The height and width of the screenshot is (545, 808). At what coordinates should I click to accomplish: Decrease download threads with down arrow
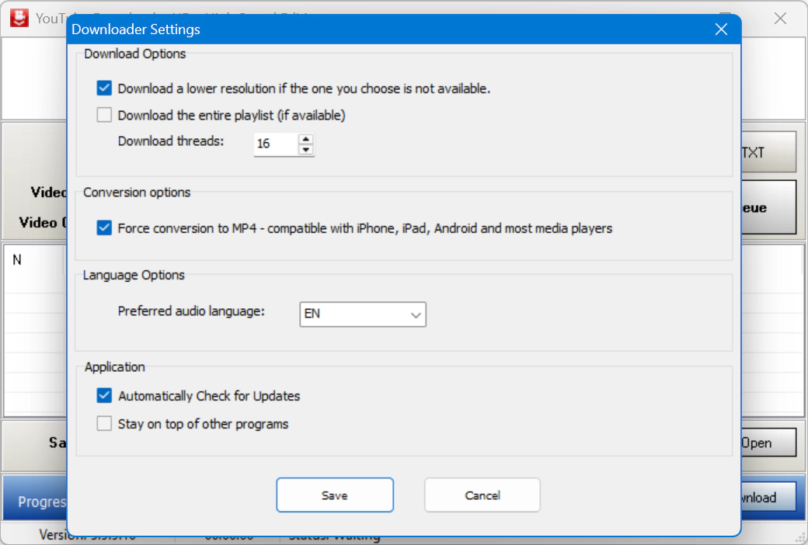tap(306, 150)
